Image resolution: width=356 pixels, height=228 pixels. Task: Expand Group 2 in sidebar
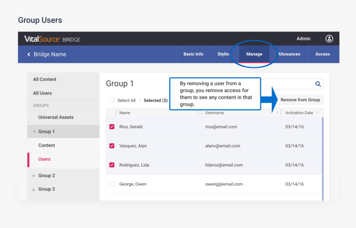tap(34, 176)
